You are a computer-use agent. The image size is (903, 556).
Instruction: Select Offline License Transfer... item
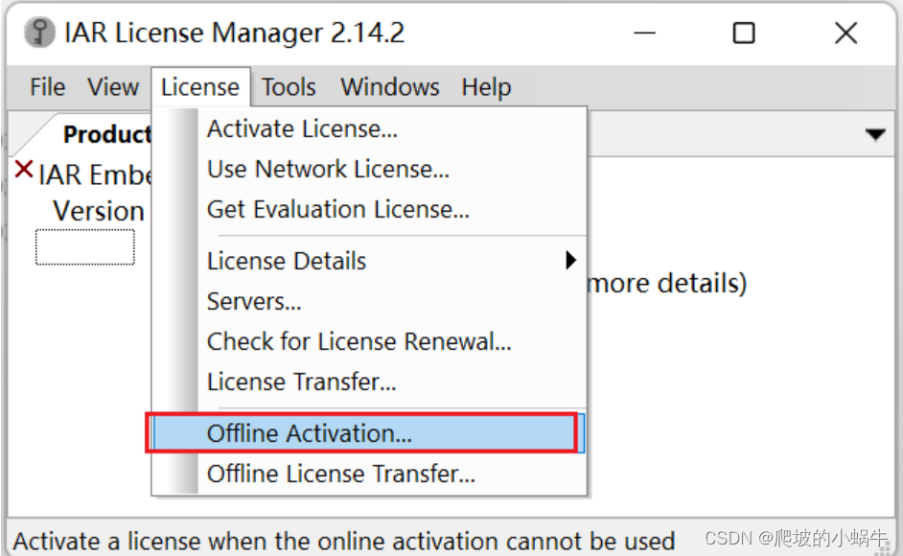tap(369, 474)
